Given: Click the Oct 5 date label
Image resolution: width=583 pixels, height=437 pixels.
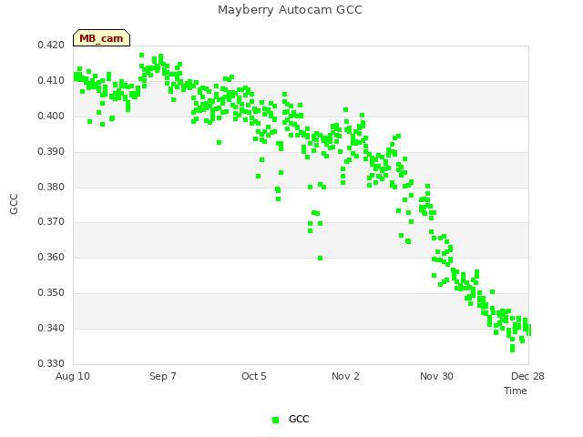Looking at the screenshot, I should tap(254, 376).
